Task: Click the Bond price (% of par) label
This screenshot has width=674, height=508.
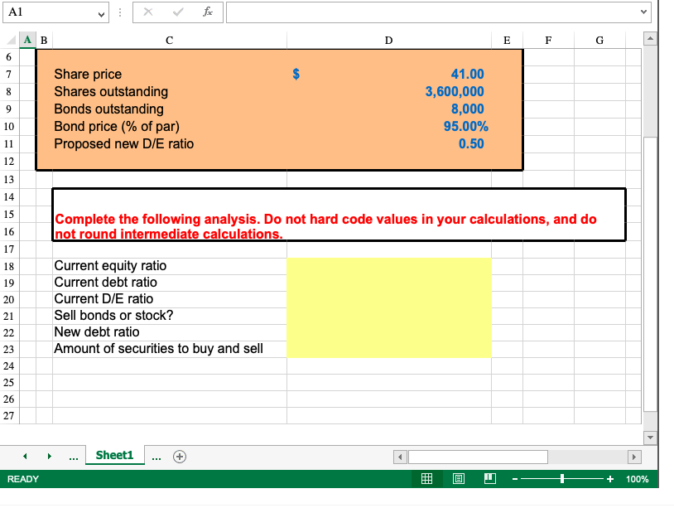Action: (117, 127)
